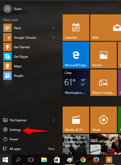Open the People app
This screenshot has width=121, height=165.
pyautogui.click(x=29, y=76)
